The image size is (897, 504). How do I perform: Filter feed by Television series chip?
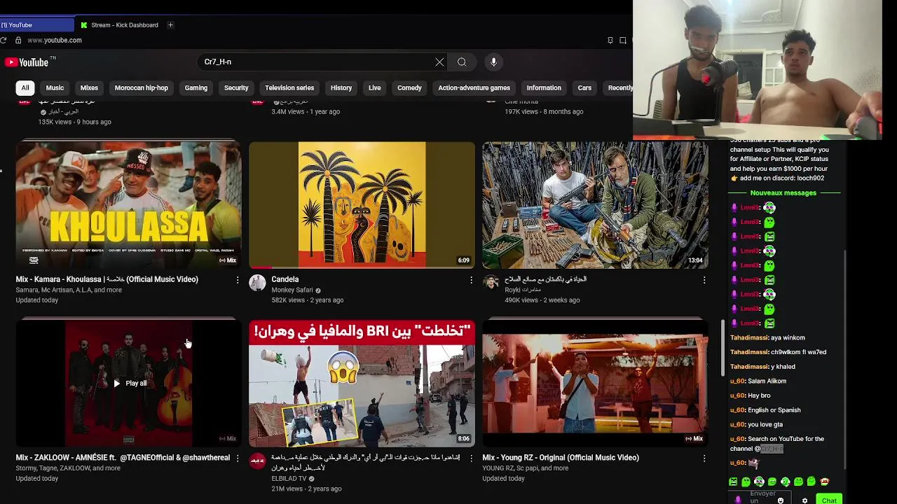tap(289, 88)
